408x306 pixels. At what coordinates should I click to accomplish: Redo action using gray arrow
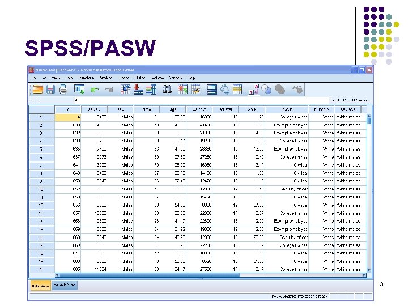[108, 90]
